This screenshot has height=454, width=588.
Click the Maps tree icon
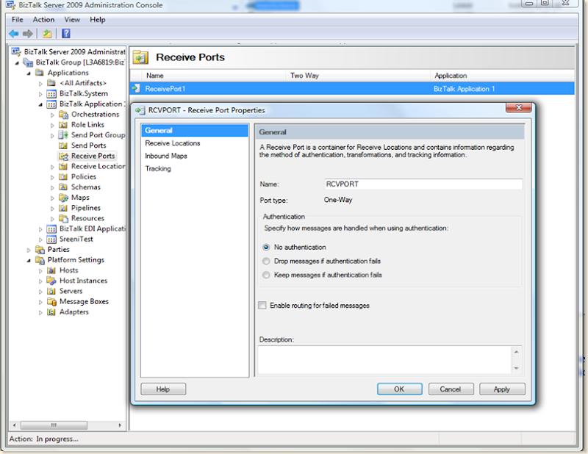[x=63, y=198]
